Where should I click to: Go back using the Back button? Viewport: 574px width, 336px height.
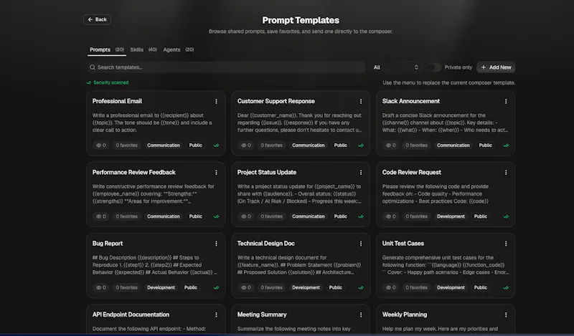(x=97, y=20)
